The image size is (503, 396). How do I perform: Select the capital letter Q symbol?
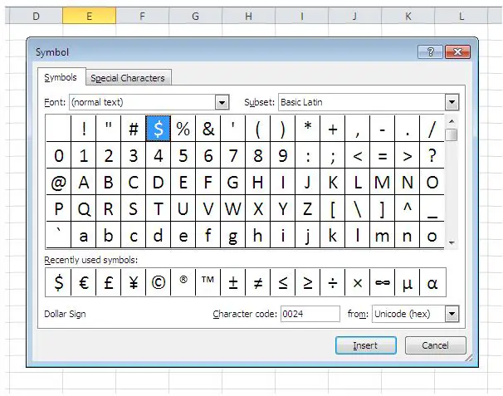coord(83,208)
